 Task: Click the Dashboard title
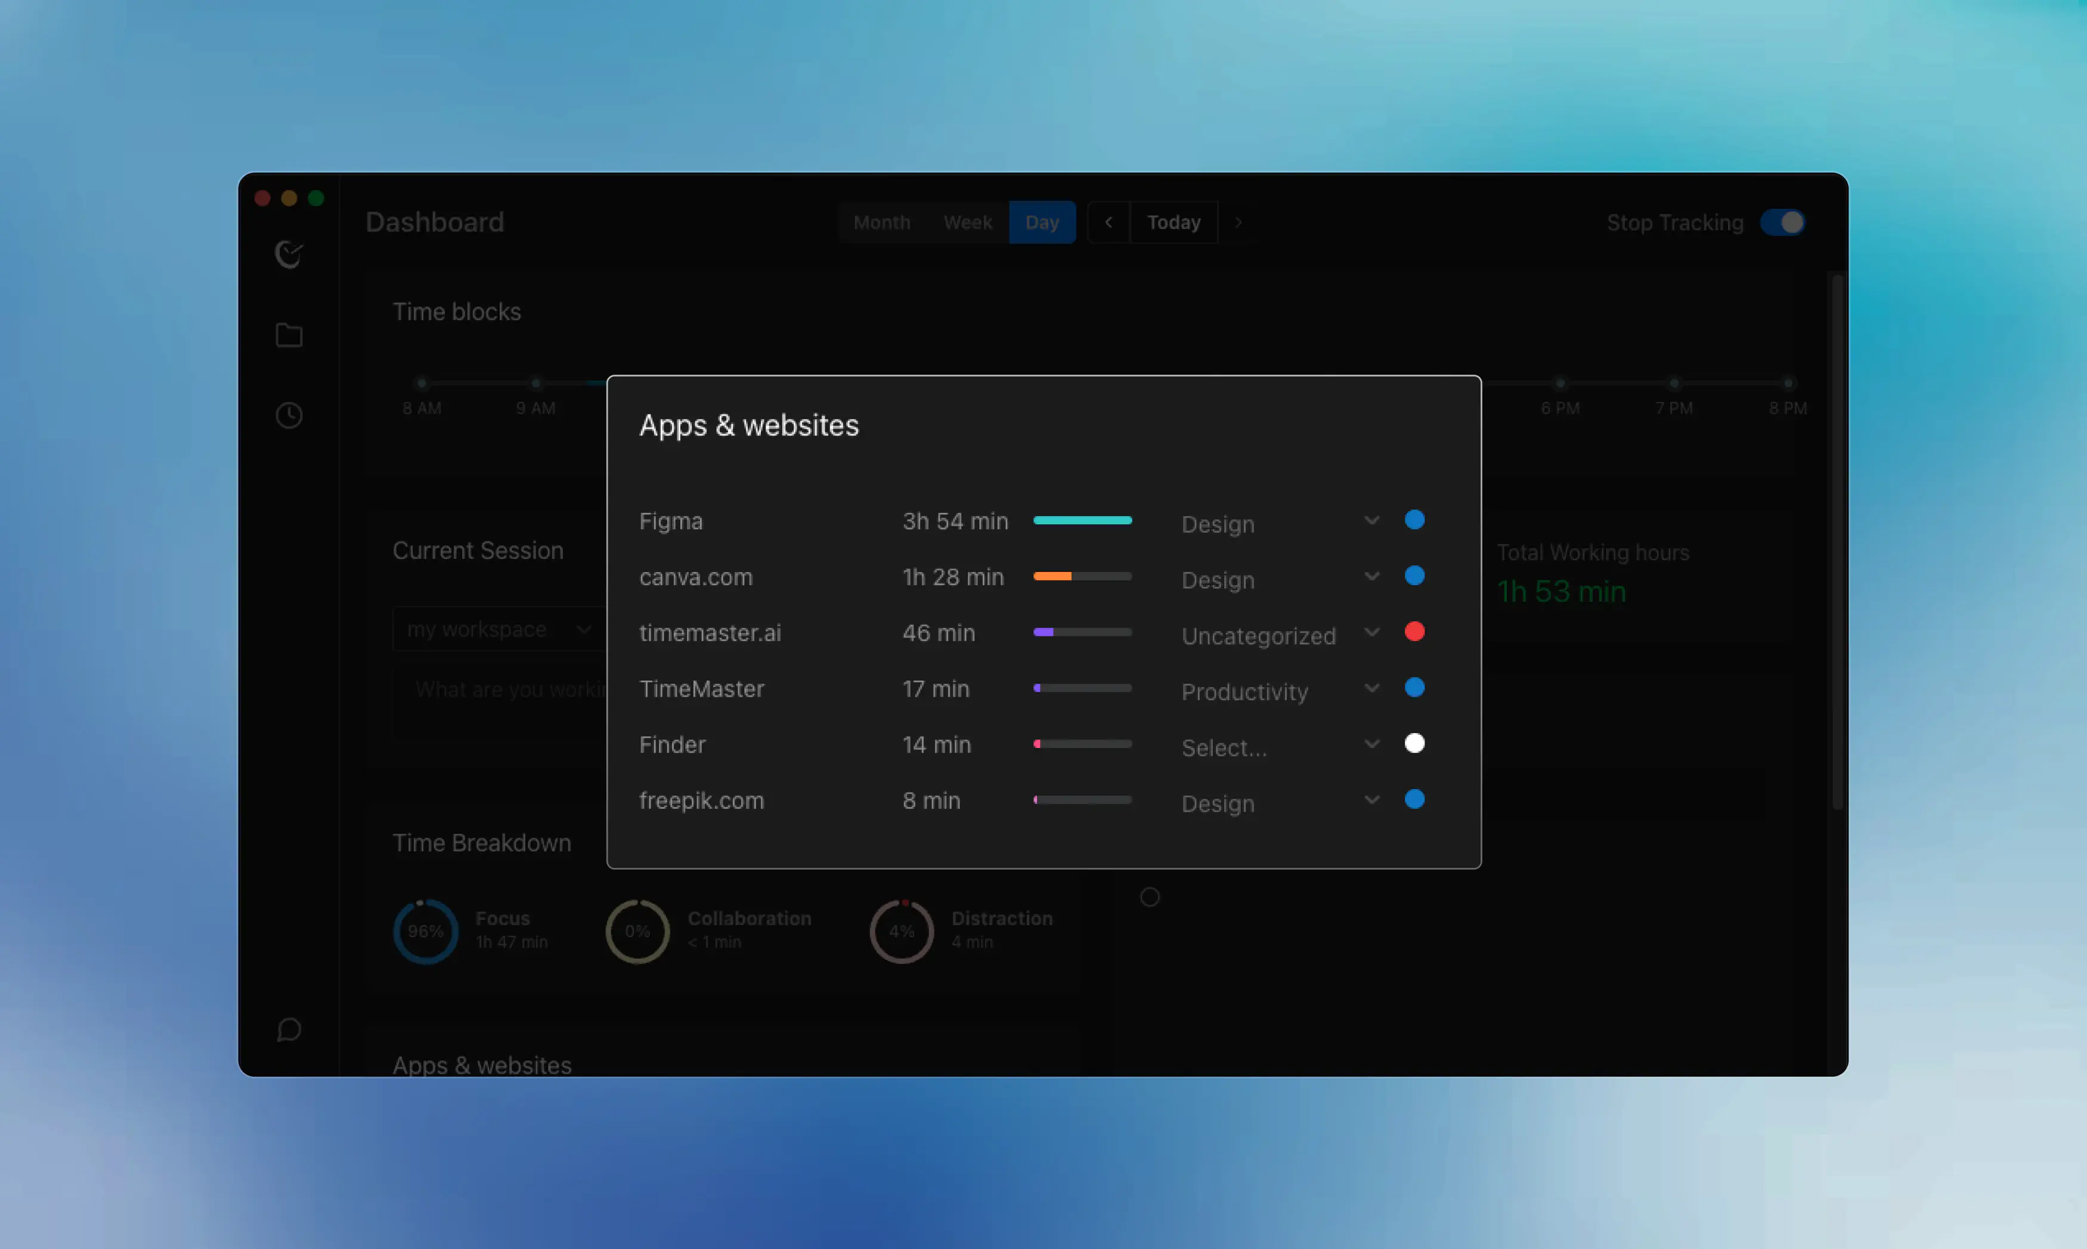(x=435, y=222)
